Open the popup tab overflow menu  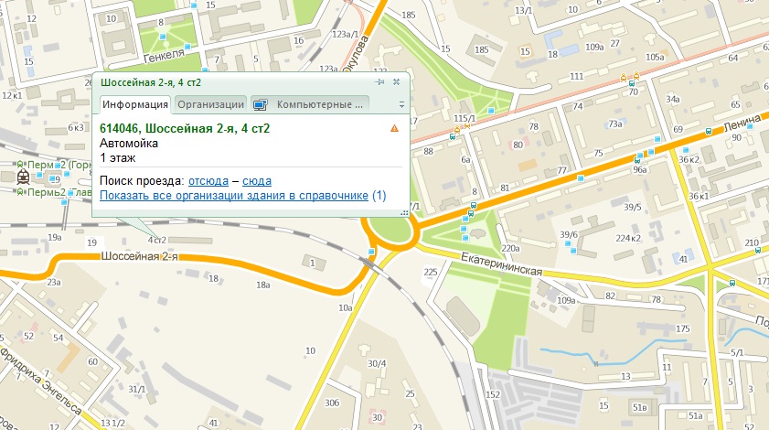tap(401, 104)
